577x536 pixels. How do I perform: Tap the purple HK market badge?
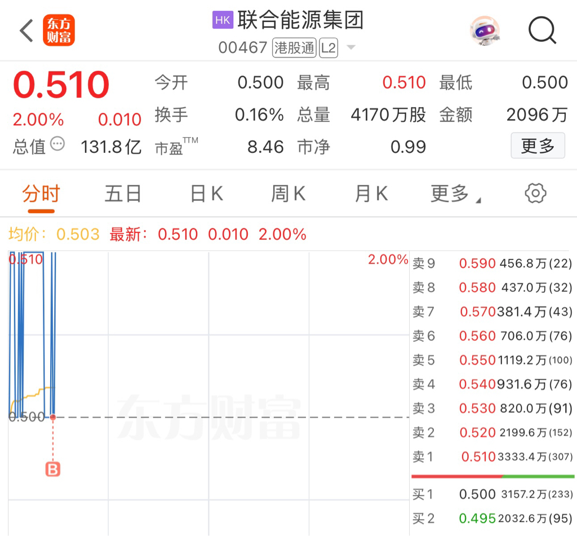click(223, 20)
